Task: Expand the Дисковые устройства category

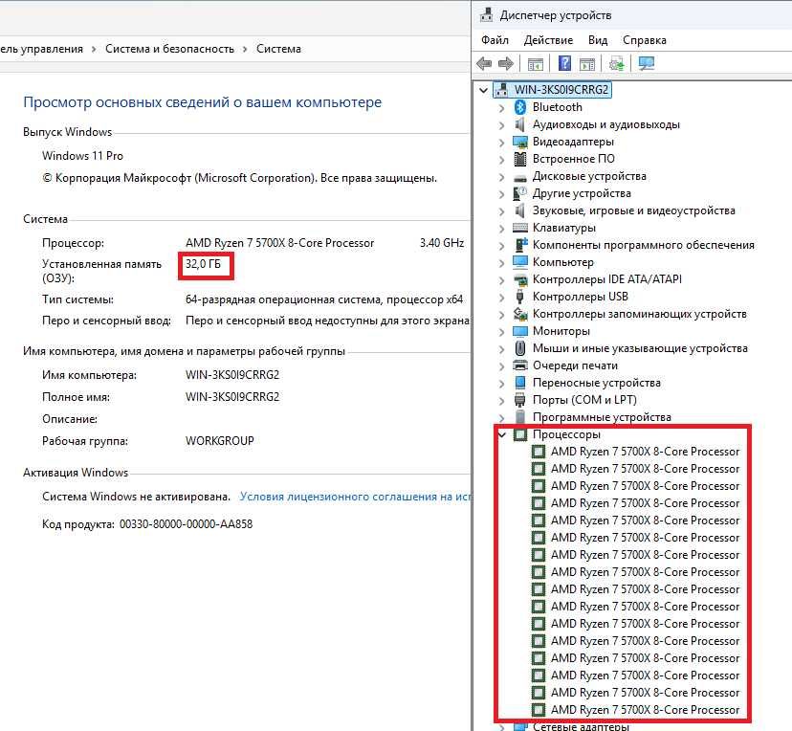Action: click(501, 176)
